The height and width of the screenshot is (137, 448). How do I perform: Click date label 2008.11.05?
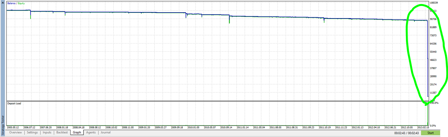[x=128, y=128]
